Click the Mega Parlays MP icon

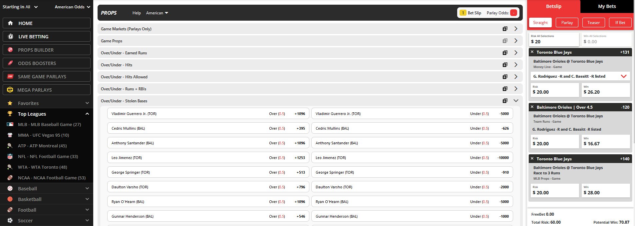click(10, 90)
